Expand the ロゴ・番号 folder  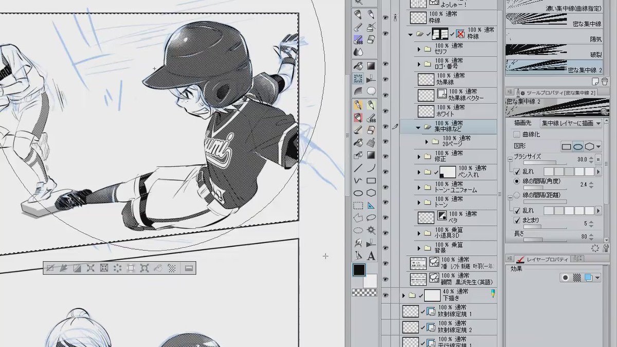click(419, 64)
